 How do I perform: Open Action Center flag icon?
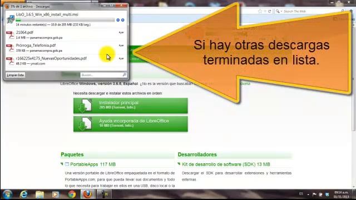pos(314,194)
